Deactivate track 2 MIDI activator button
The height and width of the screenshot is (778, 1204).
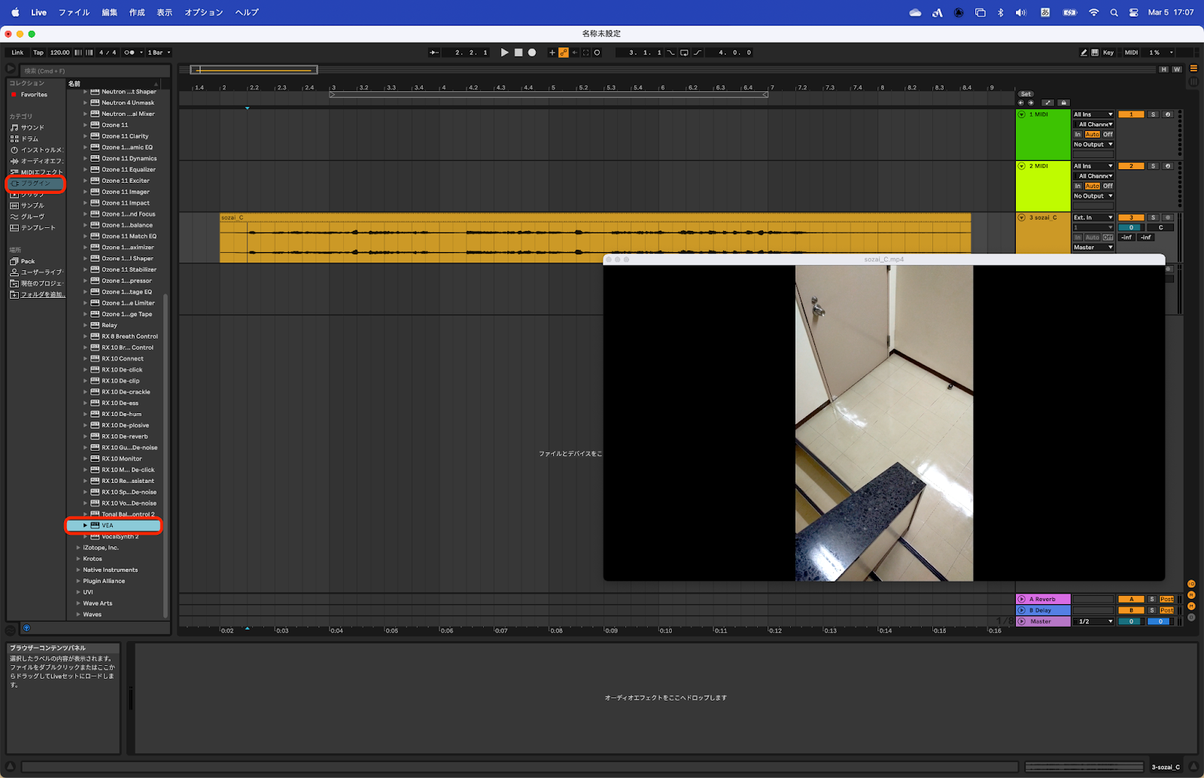(x=1130, y=166)
